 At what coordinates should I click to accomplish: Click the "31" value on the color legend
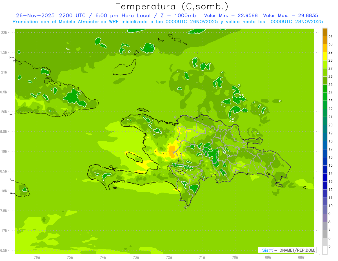330,36
